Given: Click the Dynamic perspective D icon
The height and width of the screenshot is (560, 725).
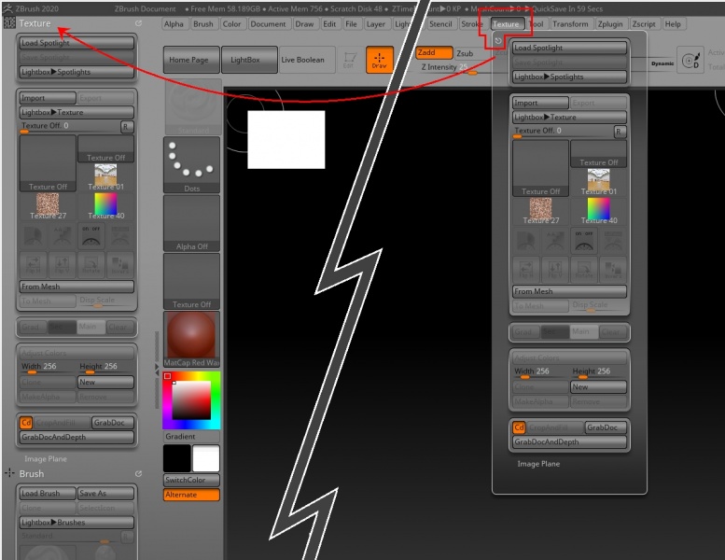Looking at the screenshot, I should point(690,60).
